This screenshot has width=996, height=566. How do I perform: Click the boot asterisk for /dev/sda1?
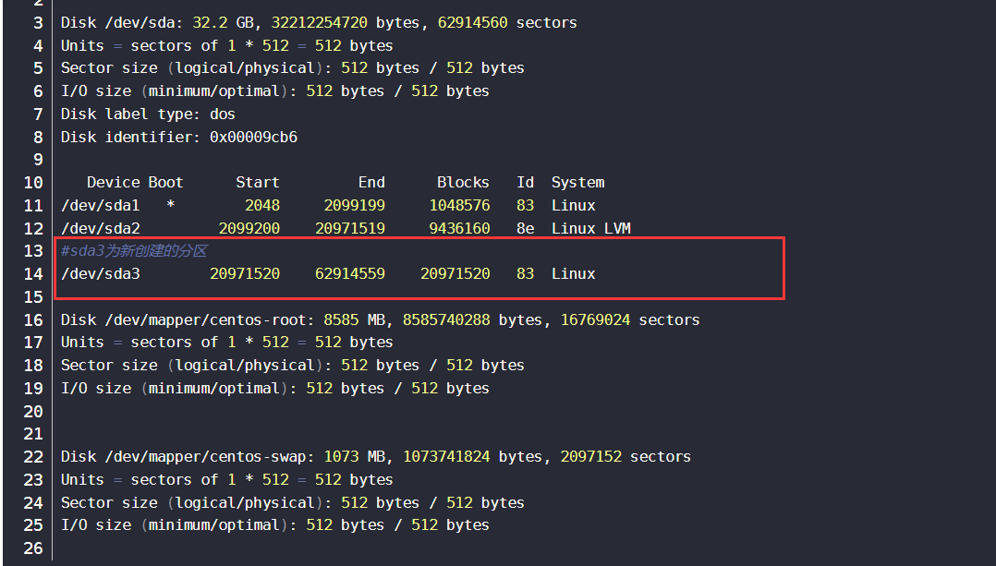[x=170, y=205]
